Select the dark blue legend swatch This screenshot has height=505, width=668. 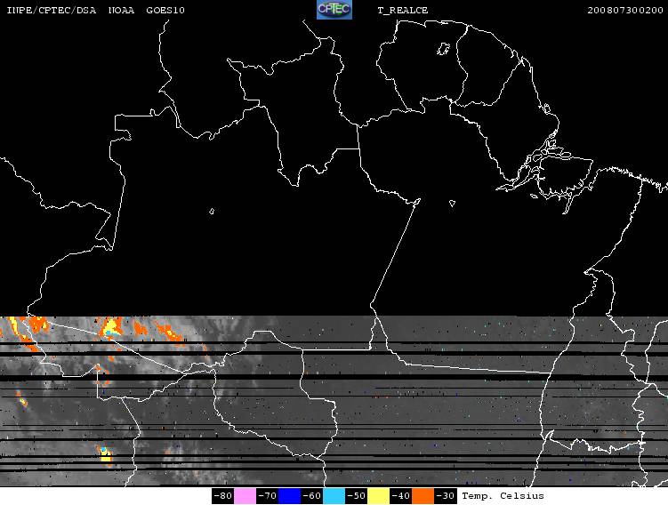pyautogui.click(x=289, y=496)
